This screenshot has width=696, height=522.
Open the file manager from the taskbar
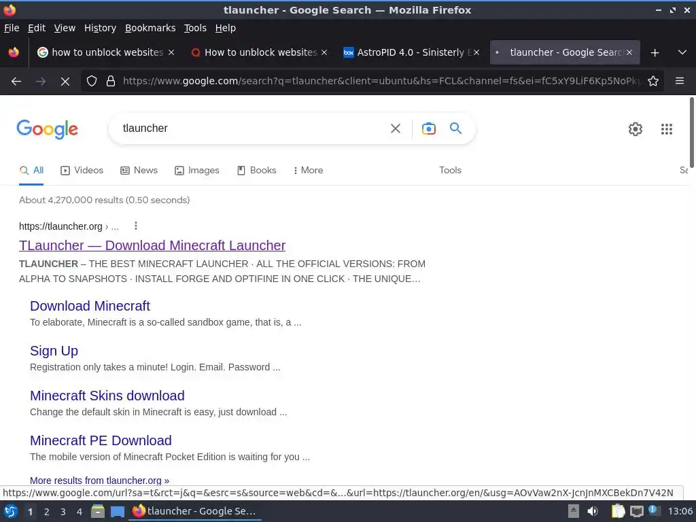(x=98, y=511)
